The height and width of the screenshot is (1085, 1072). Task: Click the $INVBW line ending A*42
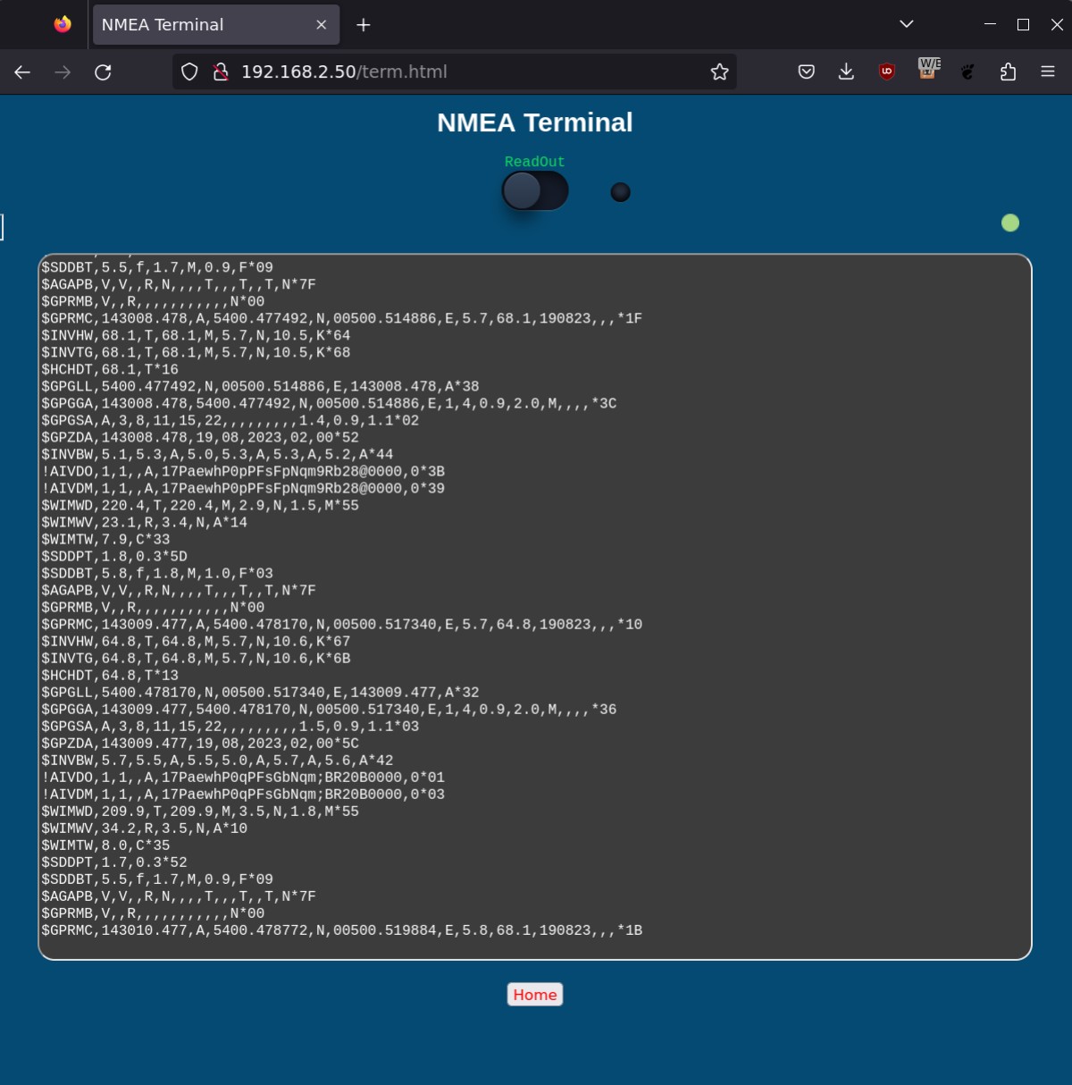tap(217, 761)
